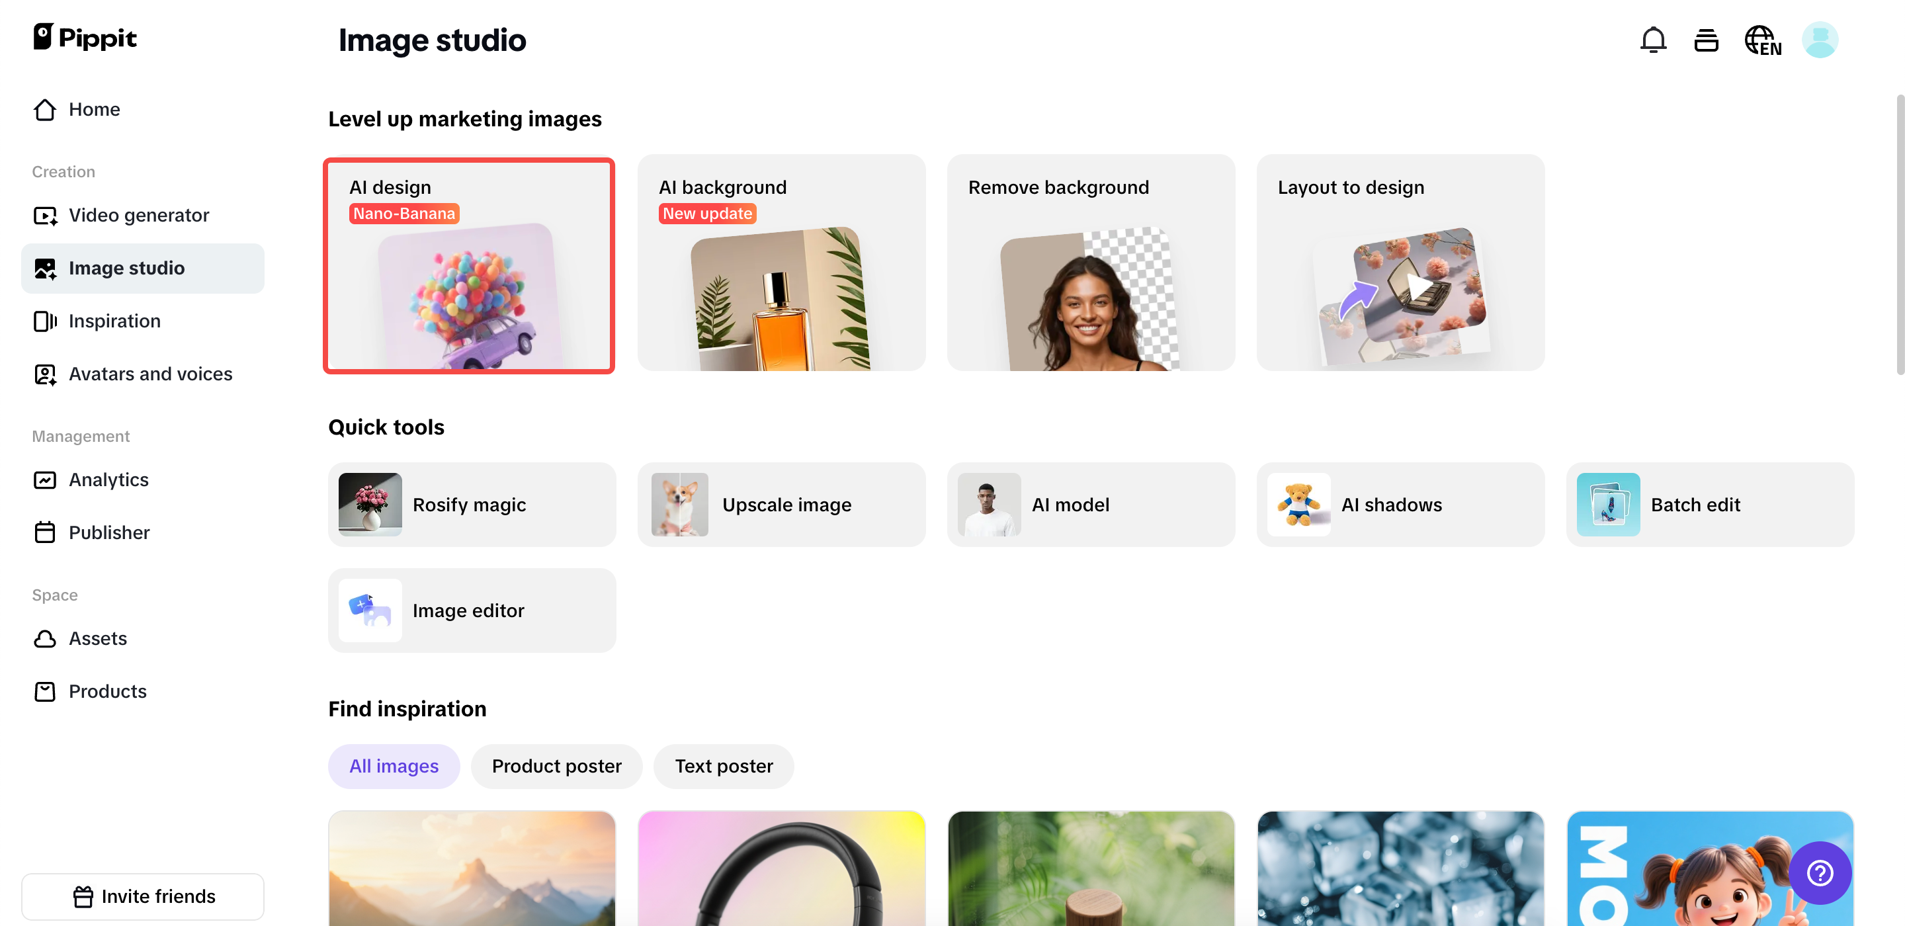Open the notifications bell

[x=1653, y=40]
